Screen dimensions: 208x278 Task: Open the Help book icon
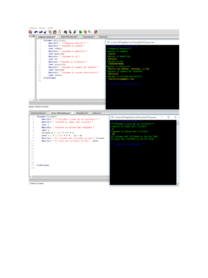96,32
